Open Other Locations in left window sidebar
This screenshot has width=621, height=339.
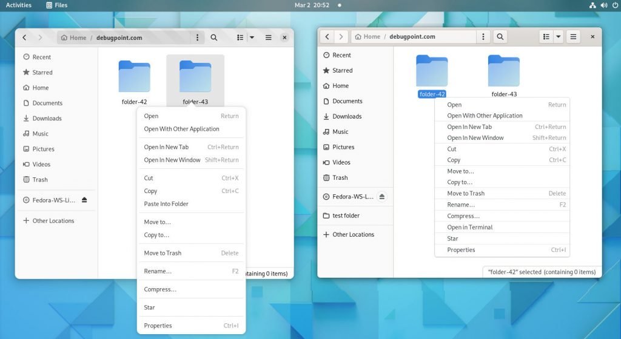pos(56,220)
